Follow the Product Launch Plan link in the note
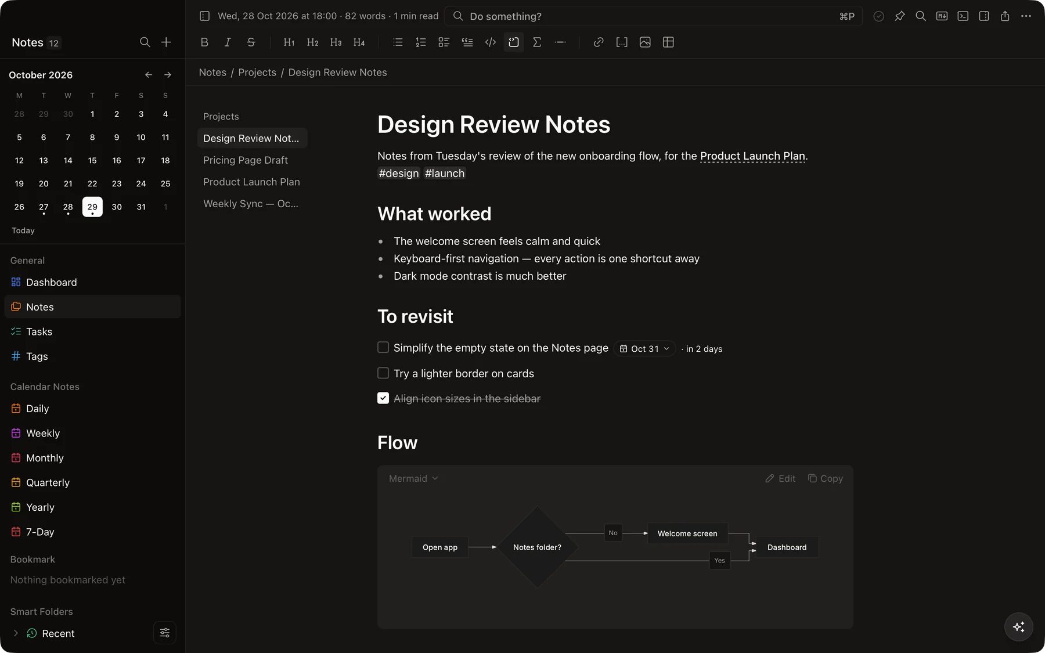The image size is (1045, 653). [x=752, y=156]
